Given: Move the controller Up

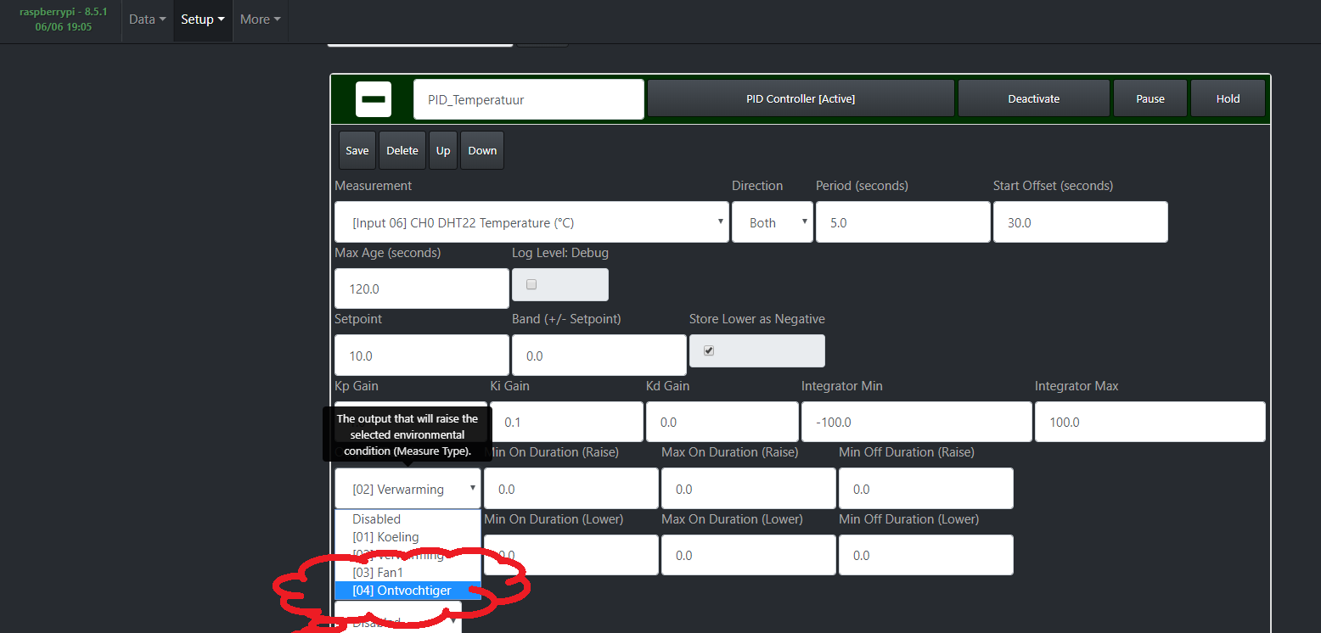Looking at the screenshot, I should [x=443, y=150].
